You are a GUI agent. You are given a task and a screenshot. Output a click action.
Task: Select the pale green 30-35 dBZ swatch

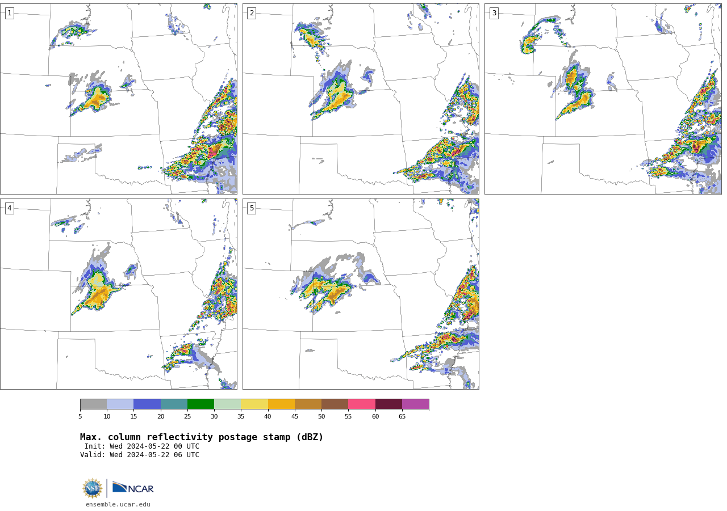(x=227, y=404)
